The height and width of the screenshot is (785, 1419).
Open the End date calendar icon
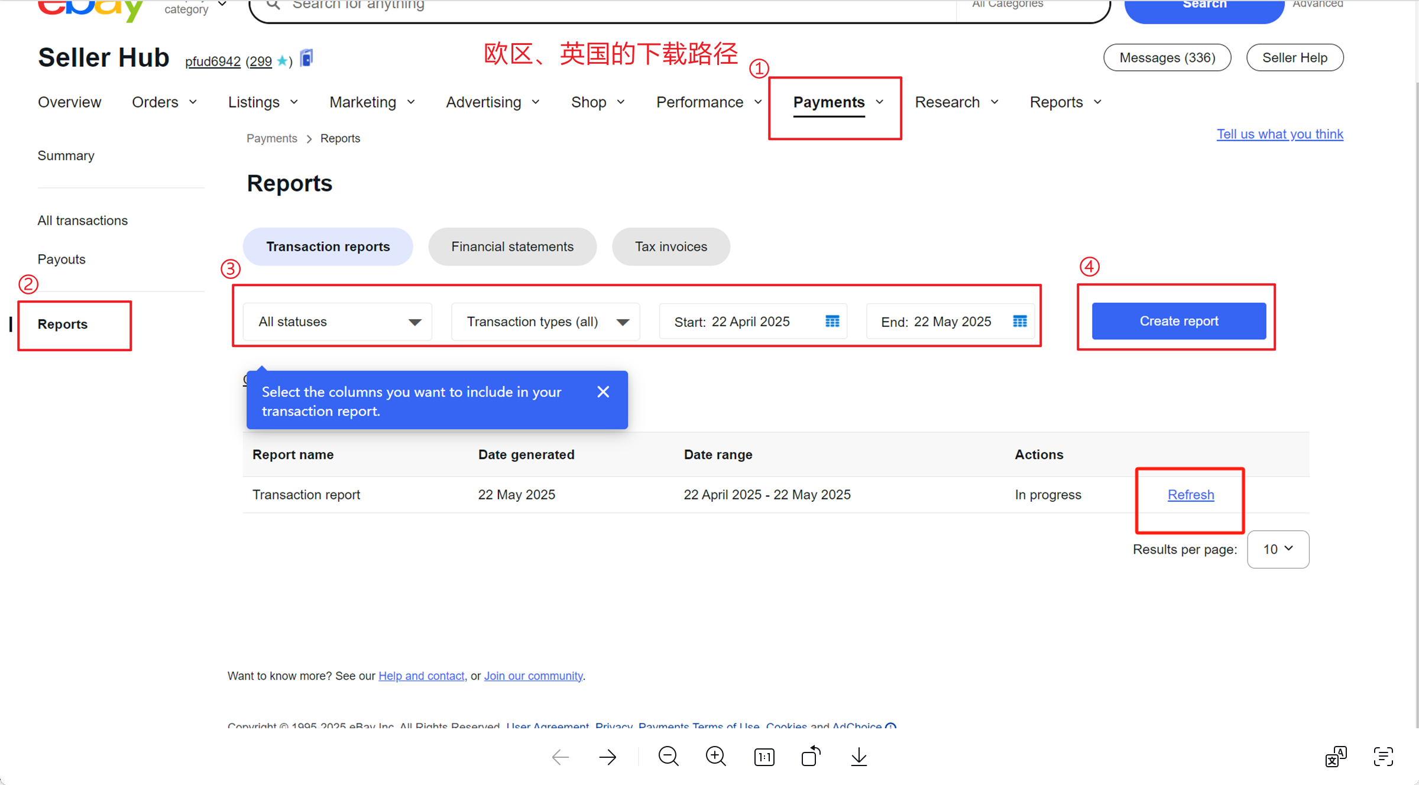(1019, 321)
